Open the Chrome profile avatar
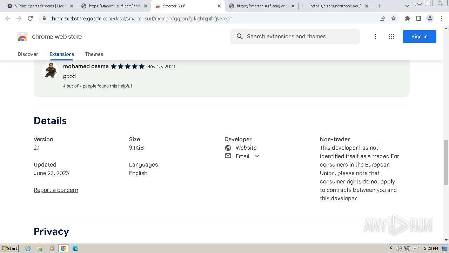The width and height of the screenshot is (449, 253). tap(430, 18)
